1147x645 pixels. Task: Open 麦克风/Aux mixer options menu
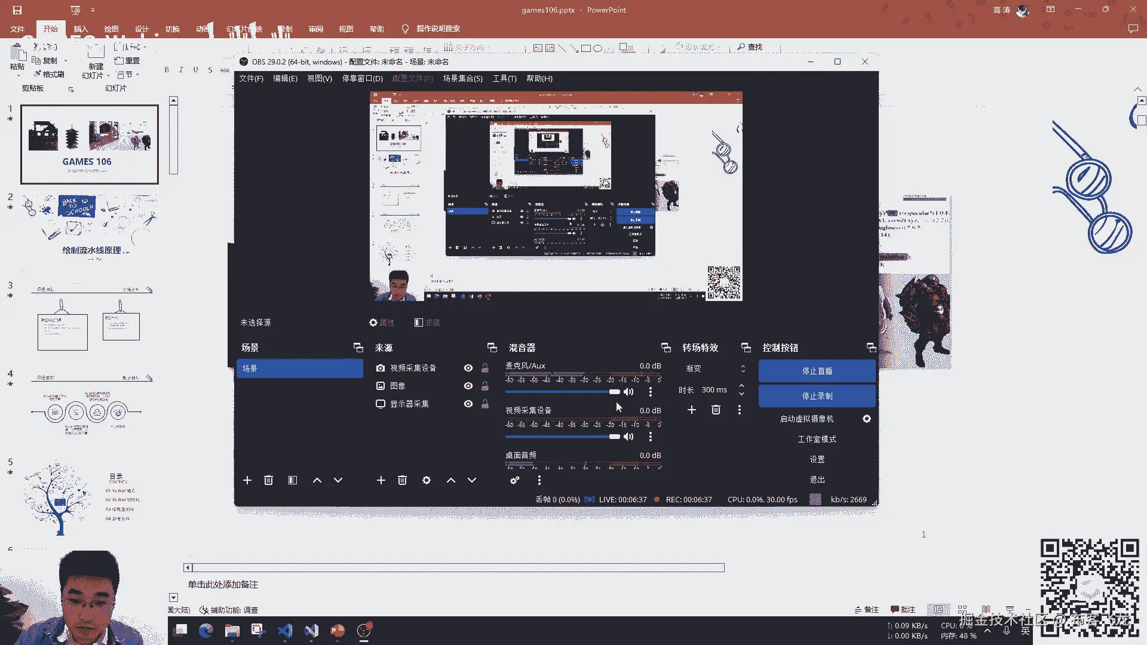(x=651, y=392)
